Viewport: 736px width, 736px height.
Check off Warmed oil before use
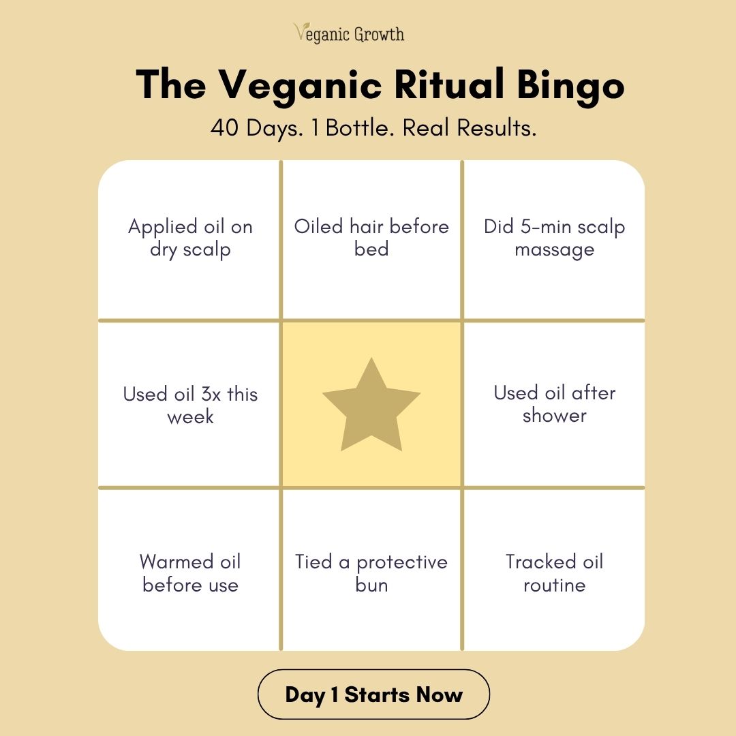coord(190,572)
